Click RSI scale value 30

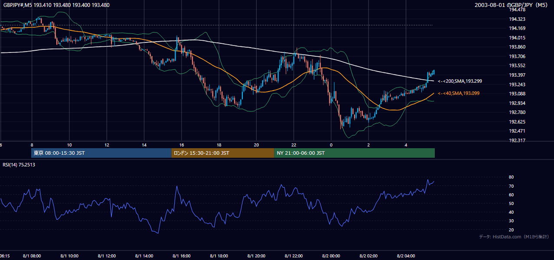pos(512,221)
